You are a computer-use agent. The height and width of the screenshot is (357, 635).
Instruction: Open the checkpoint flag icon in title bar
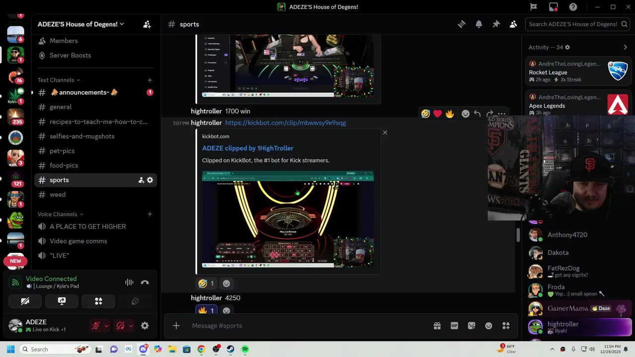click(x=534, y=7)
